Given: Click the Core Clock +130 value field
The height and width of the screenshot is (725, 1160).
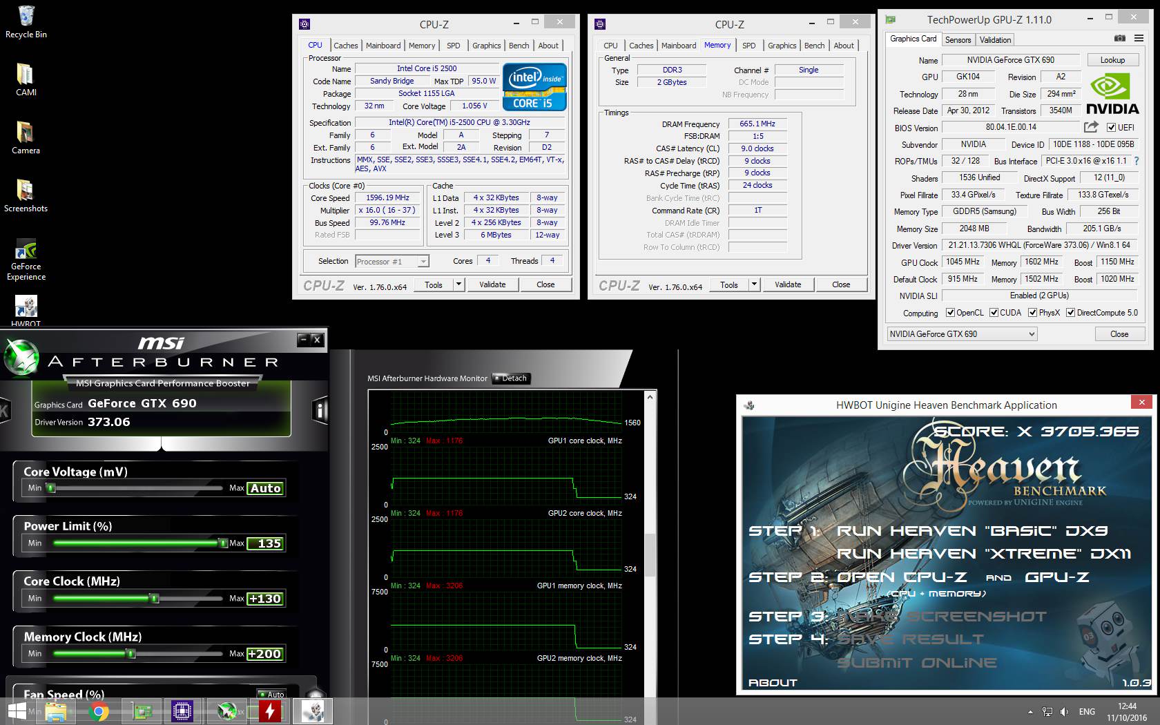Looking at the screenshot, I should click(266, 599).
